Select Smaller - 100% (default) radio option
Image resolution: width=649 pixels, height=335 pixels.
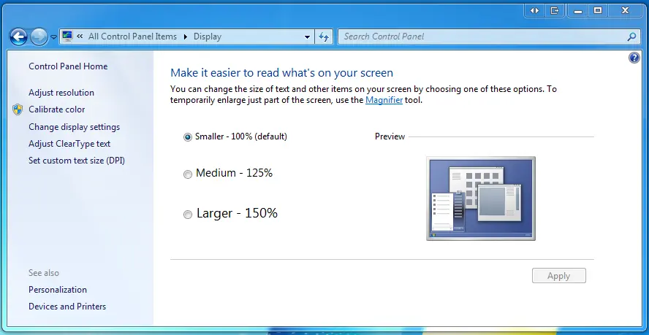(188, 136)
